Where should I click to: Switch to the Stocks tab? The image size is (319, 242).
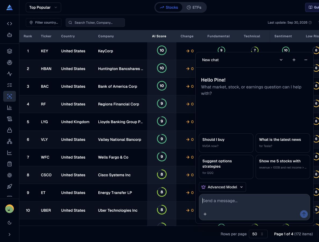click(x=169, y=8)
